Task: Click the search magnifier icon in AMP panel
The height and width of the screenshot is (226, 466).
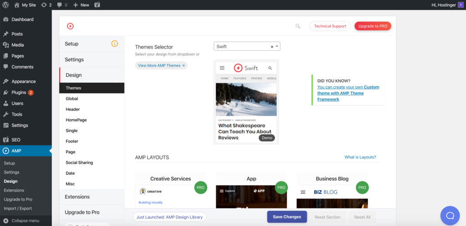Action: (298, 26)
